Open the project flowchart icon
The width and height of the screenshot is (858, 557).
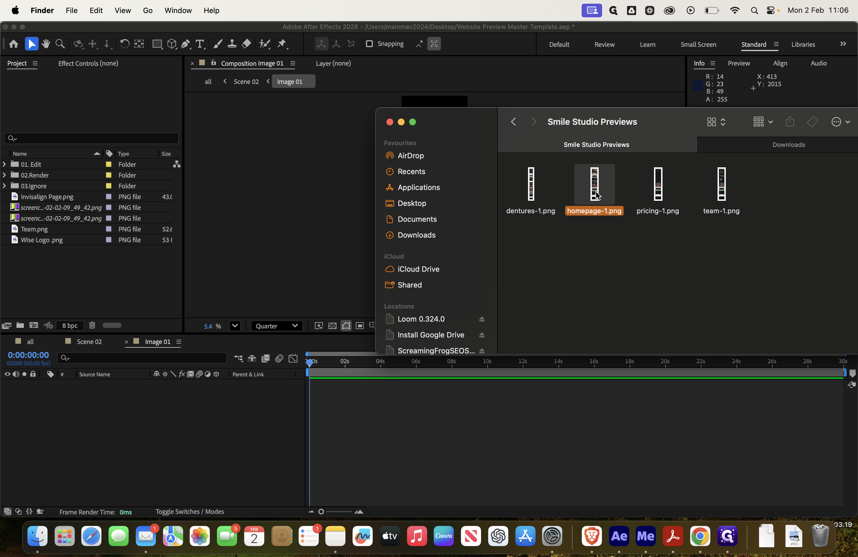tap(177, 164)
